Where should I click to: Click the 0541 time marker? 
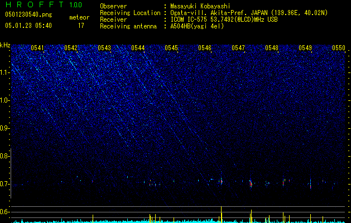click(37, 48)
